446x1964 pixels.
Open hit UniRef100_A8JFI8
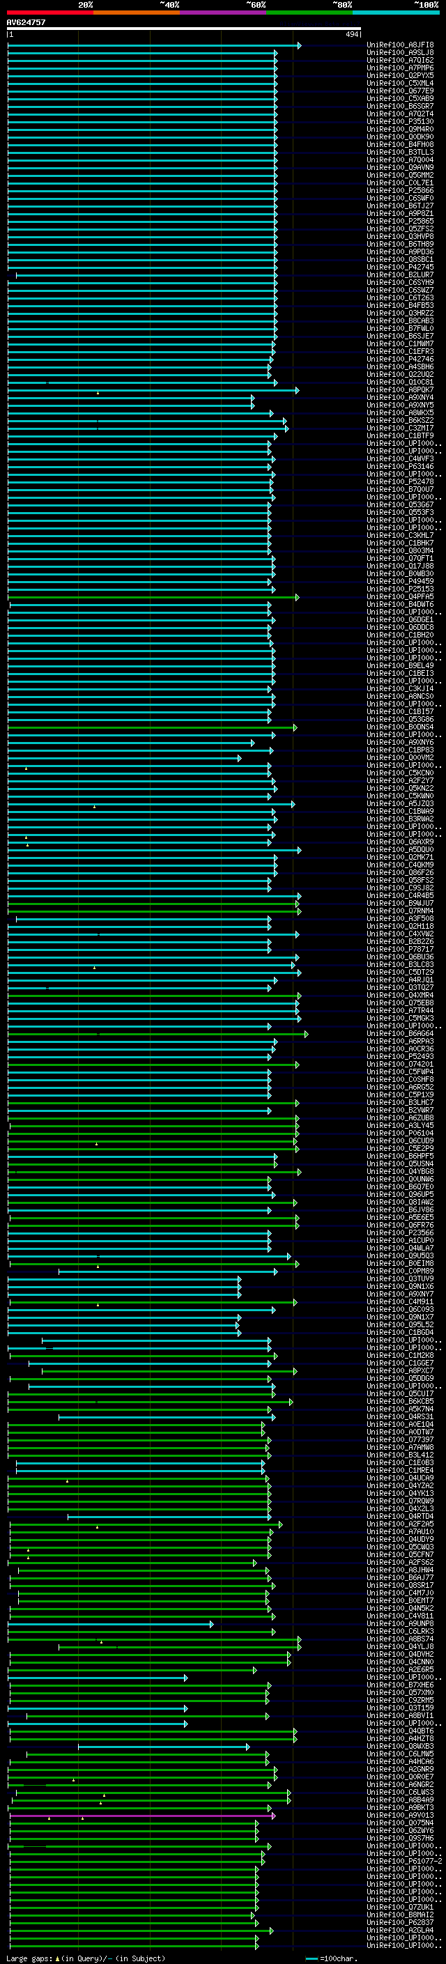[x=400, y=45]
